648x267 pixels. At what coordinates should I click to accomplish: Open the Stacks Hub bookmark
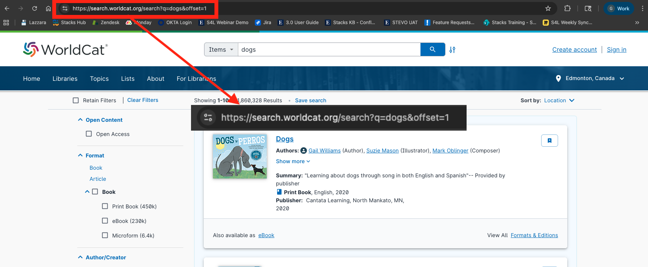click(x=69, y=23)
